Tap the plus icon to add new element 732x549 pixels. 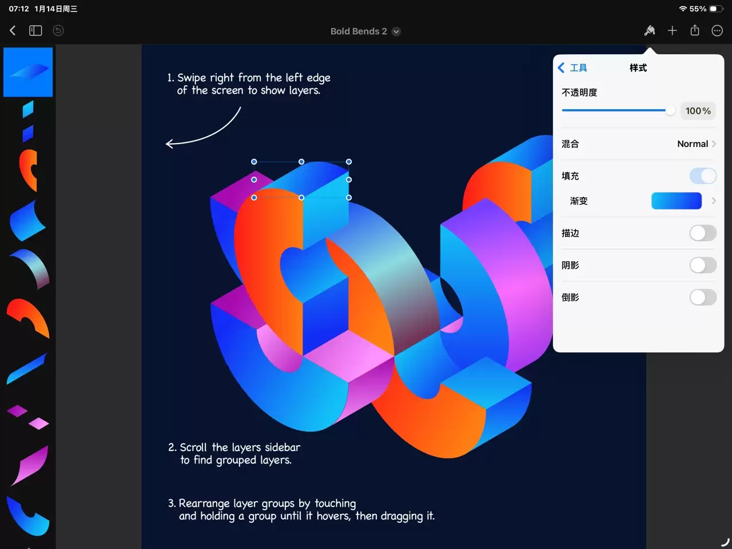(x=672, y=30)
